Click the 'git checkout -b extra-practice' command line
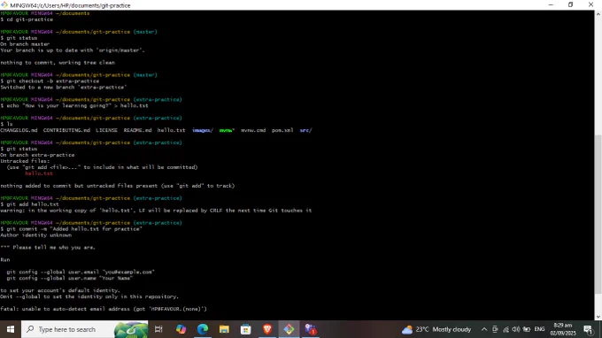Screen dimensions: 602x338 pos(50,81)
